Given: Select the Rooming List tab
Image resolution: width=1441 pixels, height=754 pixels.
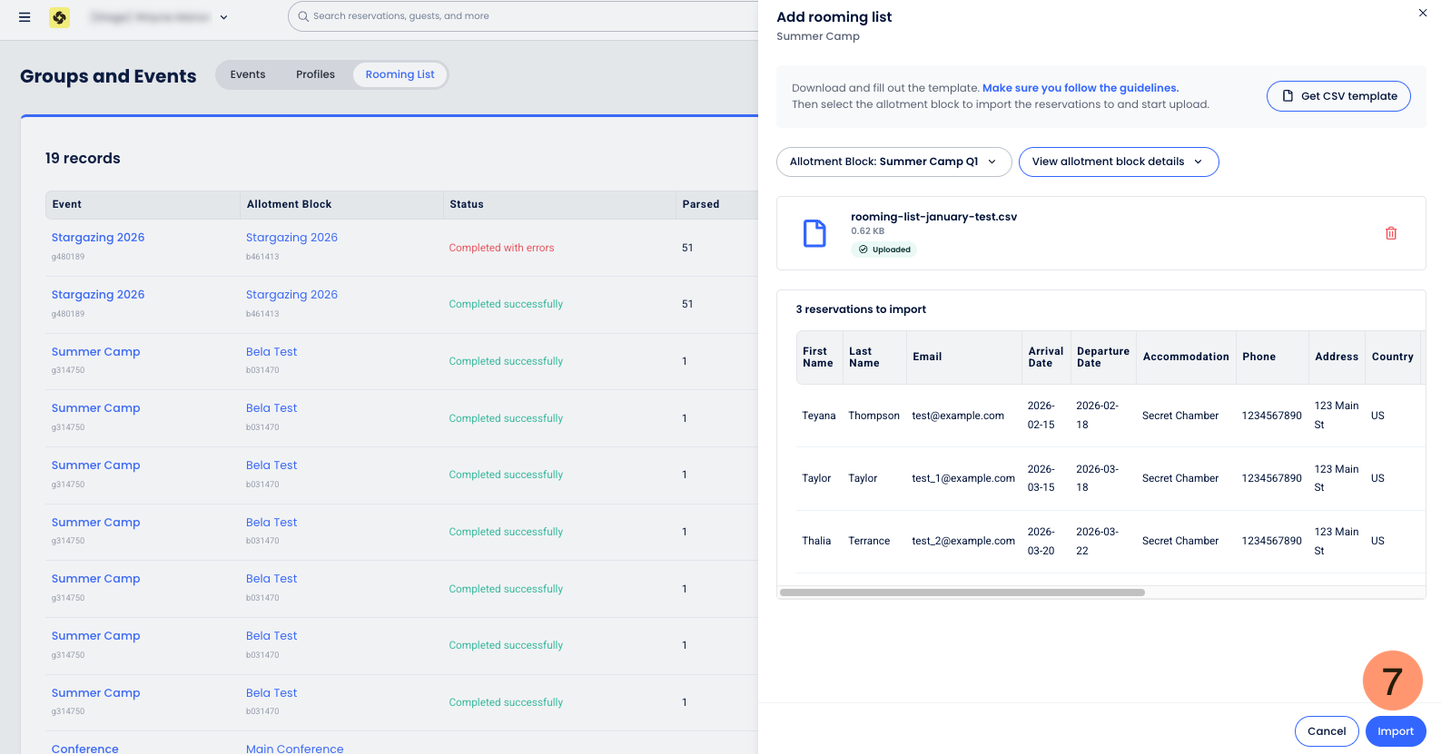Looking at the screenshot, I should pos(400,74).
